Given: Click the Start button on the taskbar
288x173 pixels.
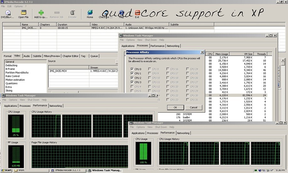Looking at the screenshot, I should click(x=6, y=170).
